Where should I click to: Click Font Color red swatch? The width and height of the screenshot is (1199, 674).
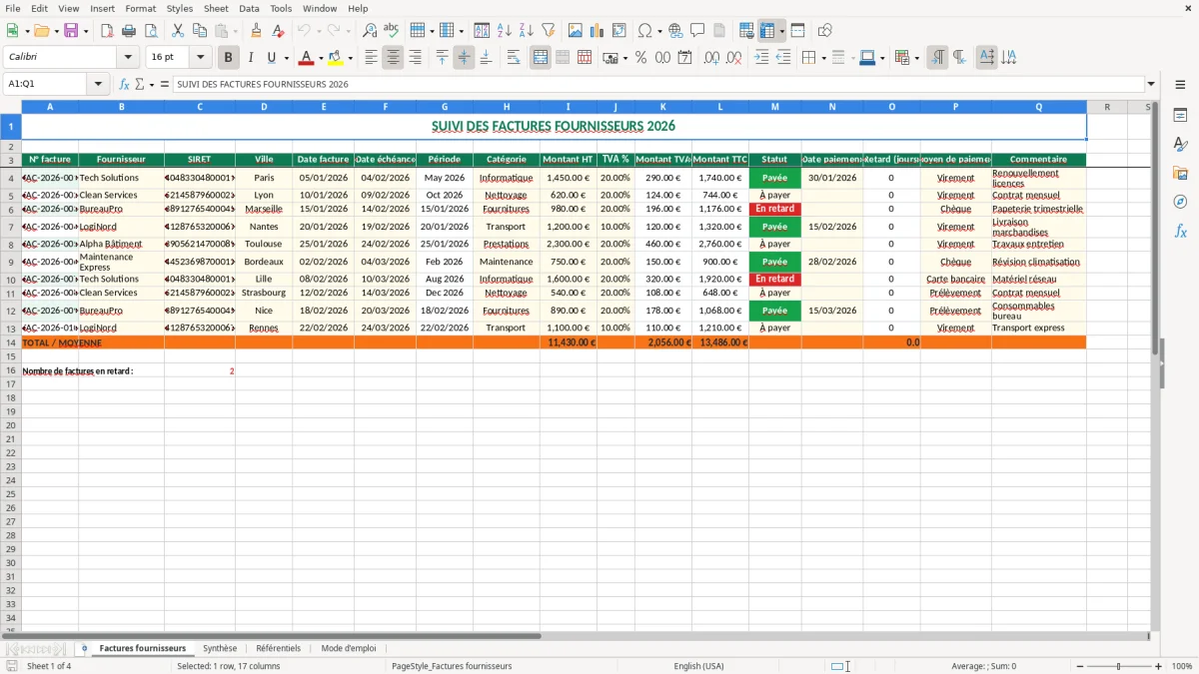tap(307, 58)
